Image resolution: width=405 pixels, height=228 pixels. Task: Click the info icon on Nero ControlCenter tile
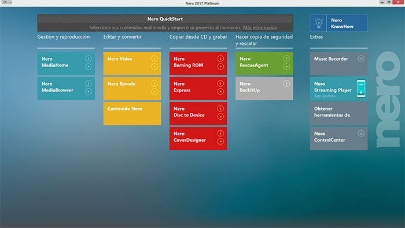click(x=361, y=134)
